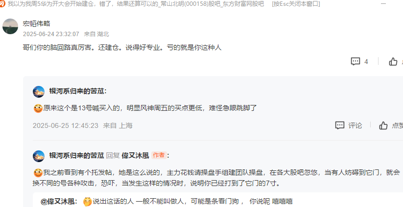
Task: Minimize the window with the dash button
Action: (x=383, y=4)
